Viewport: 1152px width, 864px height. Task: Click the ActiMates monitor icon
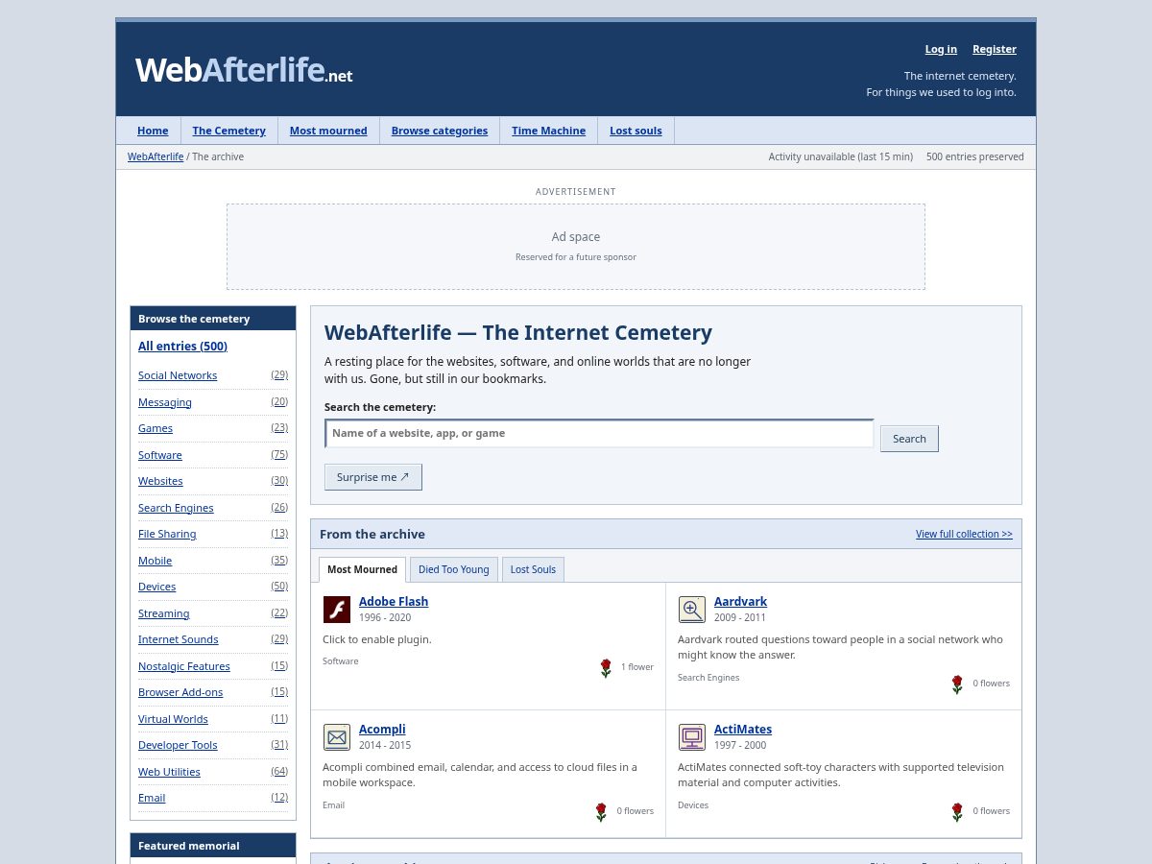tap(692, 737)
